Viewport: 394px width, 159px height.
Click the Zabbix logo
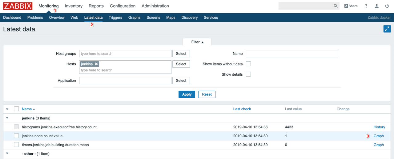[18, 6]
